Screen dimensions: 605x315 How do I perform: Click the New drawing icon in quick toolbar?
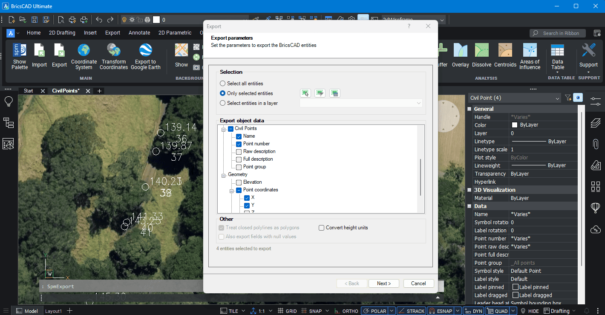click(12, 20)
